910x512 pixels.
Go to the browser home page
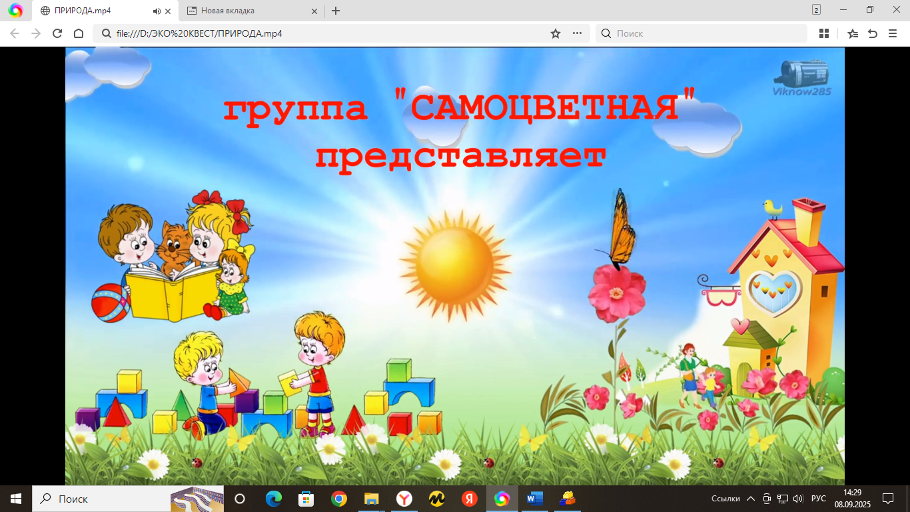point(79,33)
